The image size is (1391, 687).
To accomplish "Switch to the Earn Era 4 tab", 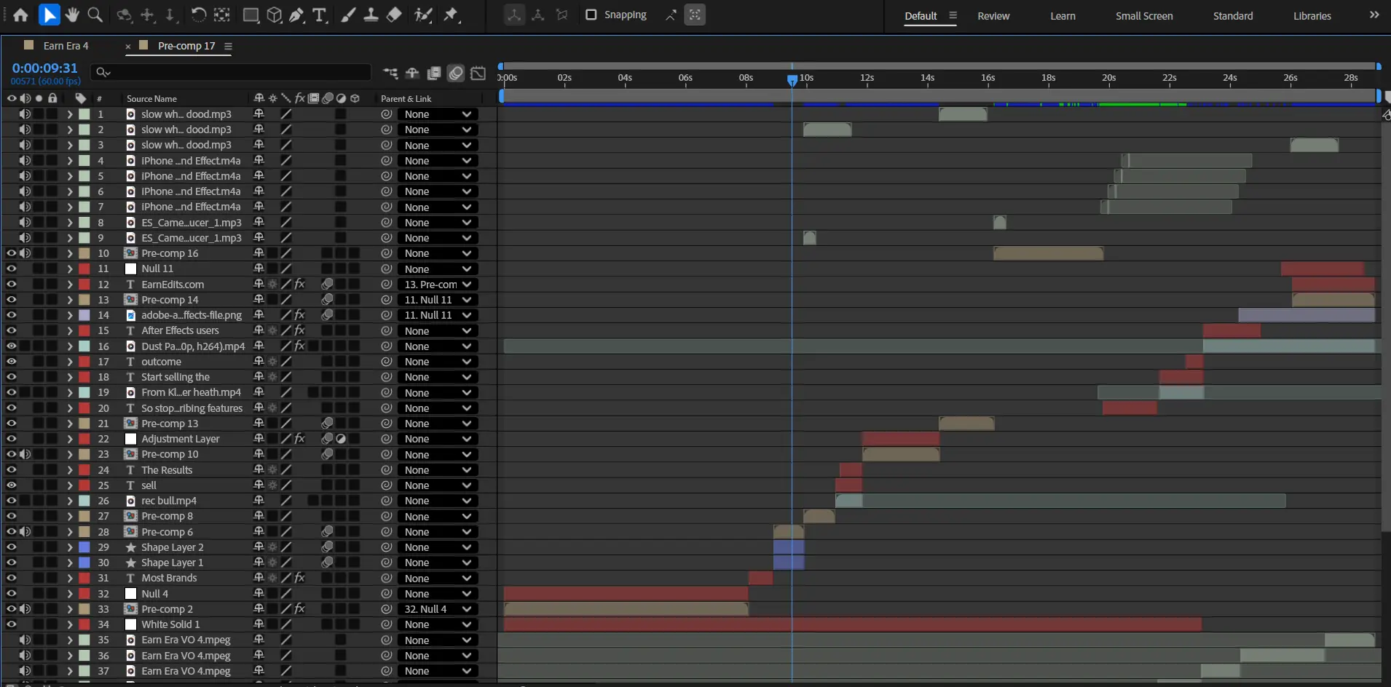I will point(66,46).
